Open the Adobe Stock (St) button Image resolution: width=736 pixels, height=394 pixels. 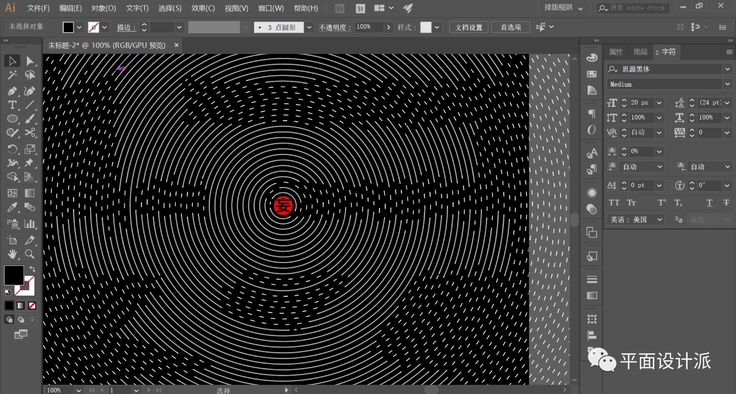(x=361, y=8)
